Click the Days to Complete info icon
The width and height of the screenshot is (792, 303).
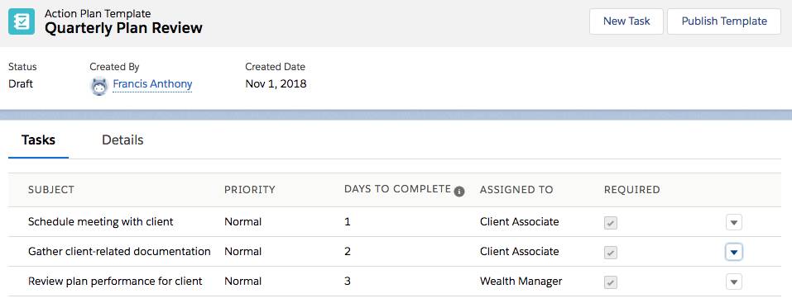458,191
